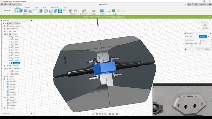Click OK in Split Body dialog
This screenshot has height=119, width=212.
(x=199, y=49)
